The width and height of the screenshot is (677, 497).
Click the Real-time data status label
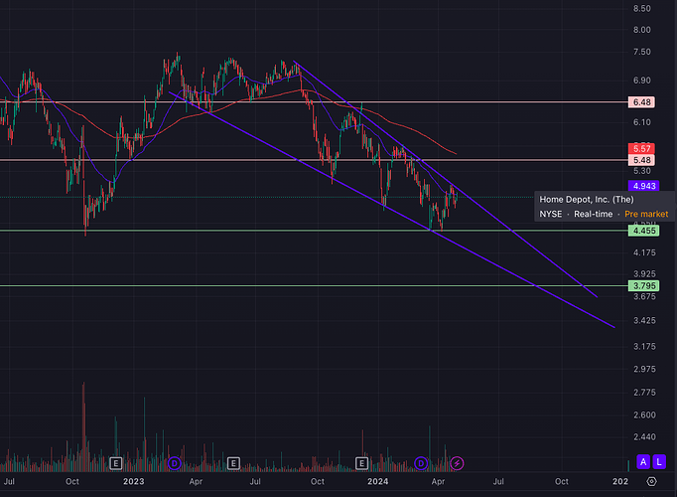(593, 214)
